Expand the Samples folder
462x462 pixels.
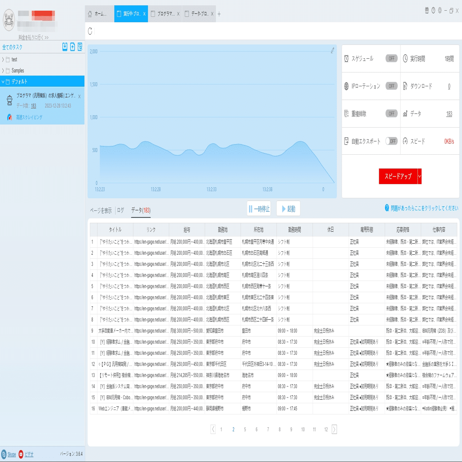pos(3,70)
